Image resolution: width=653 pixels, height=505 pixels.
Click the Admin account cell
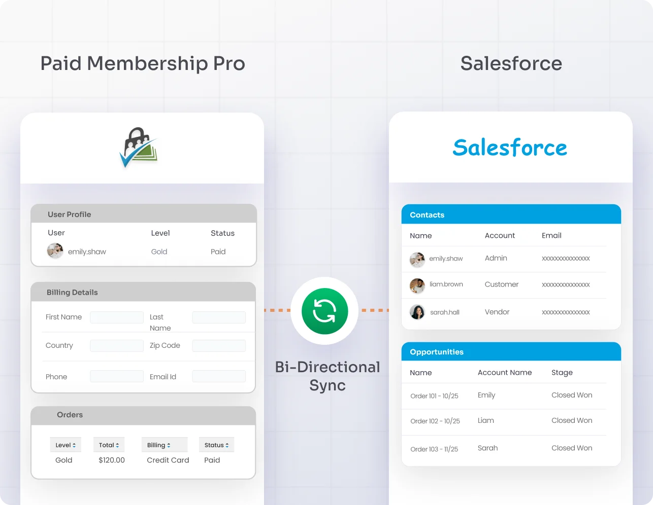pos(496,258)
